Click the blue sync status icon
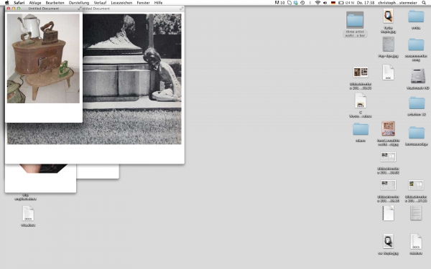 [296, 3]
